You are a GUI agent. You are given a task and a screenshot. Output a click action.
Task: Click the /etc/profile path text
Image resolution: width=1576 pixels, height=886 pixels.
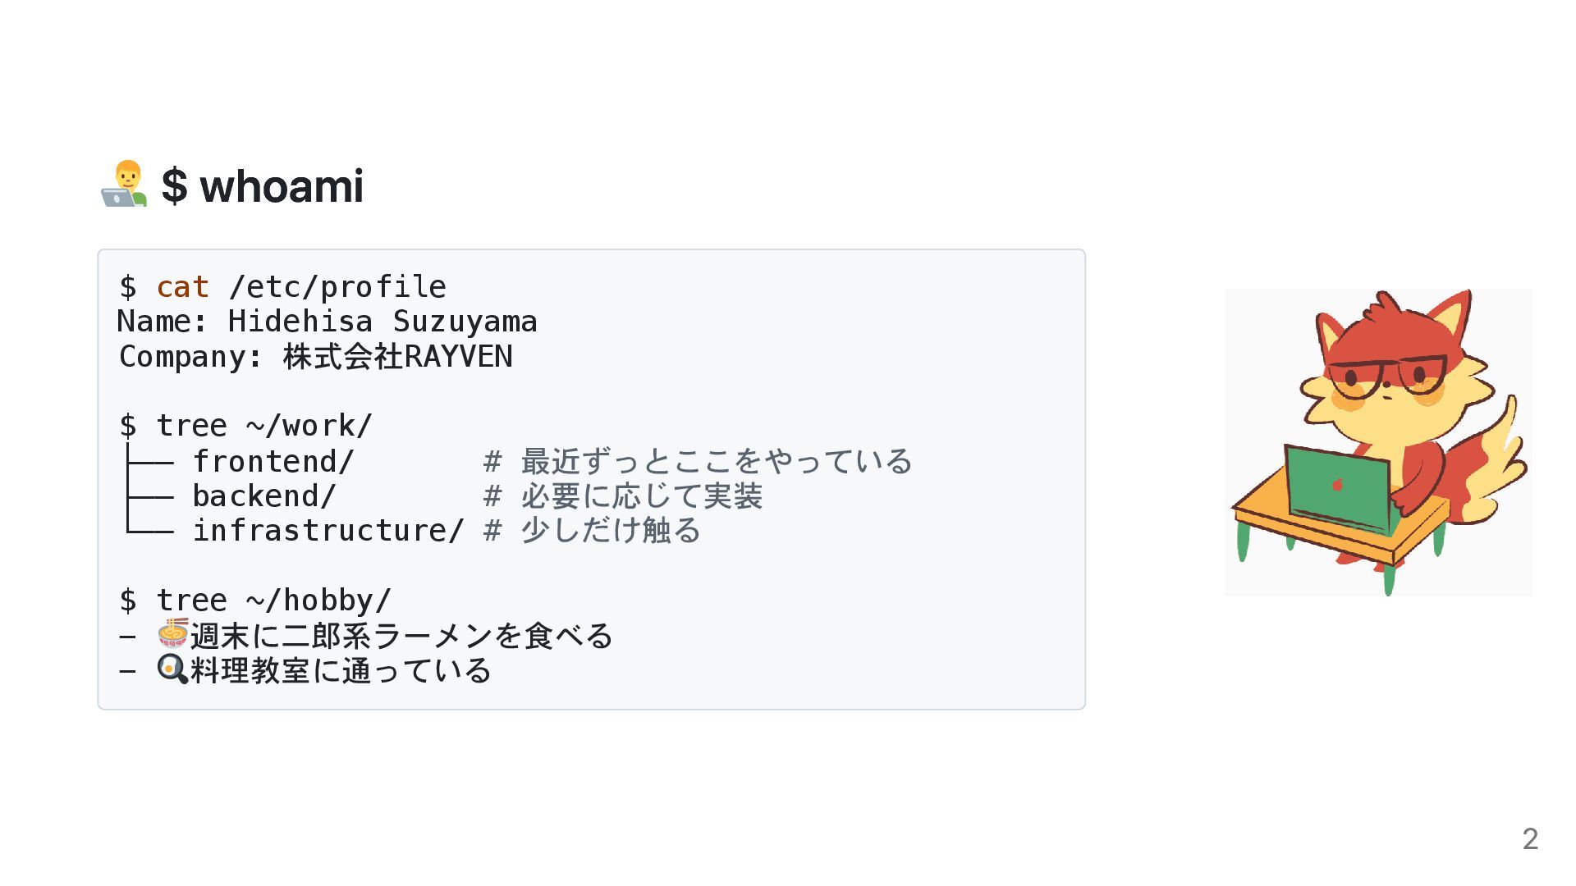[337, 286]
